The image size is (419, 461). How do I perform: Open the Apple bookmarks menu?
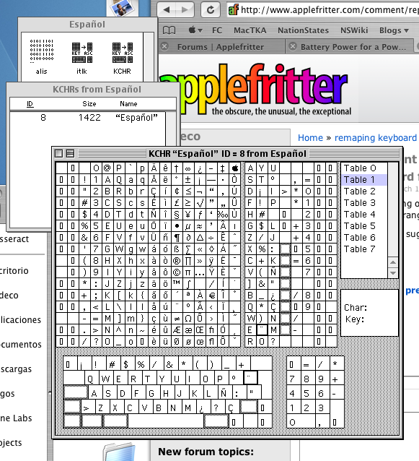pyautogui.click(x=195, y=30)
